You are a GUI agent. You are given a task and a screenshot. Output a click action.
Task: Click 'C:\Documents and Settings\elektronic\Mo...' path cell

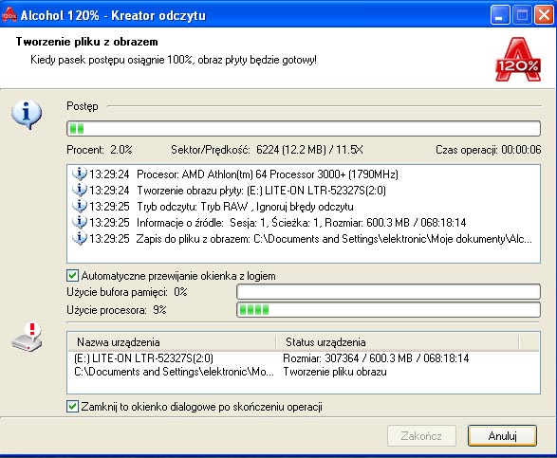coord(174,372)
